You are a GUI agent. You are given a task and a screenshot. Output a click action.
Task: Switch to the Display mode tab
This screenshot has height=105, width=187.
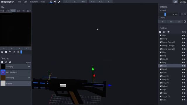pyautogui.click(x=183, y=2)
